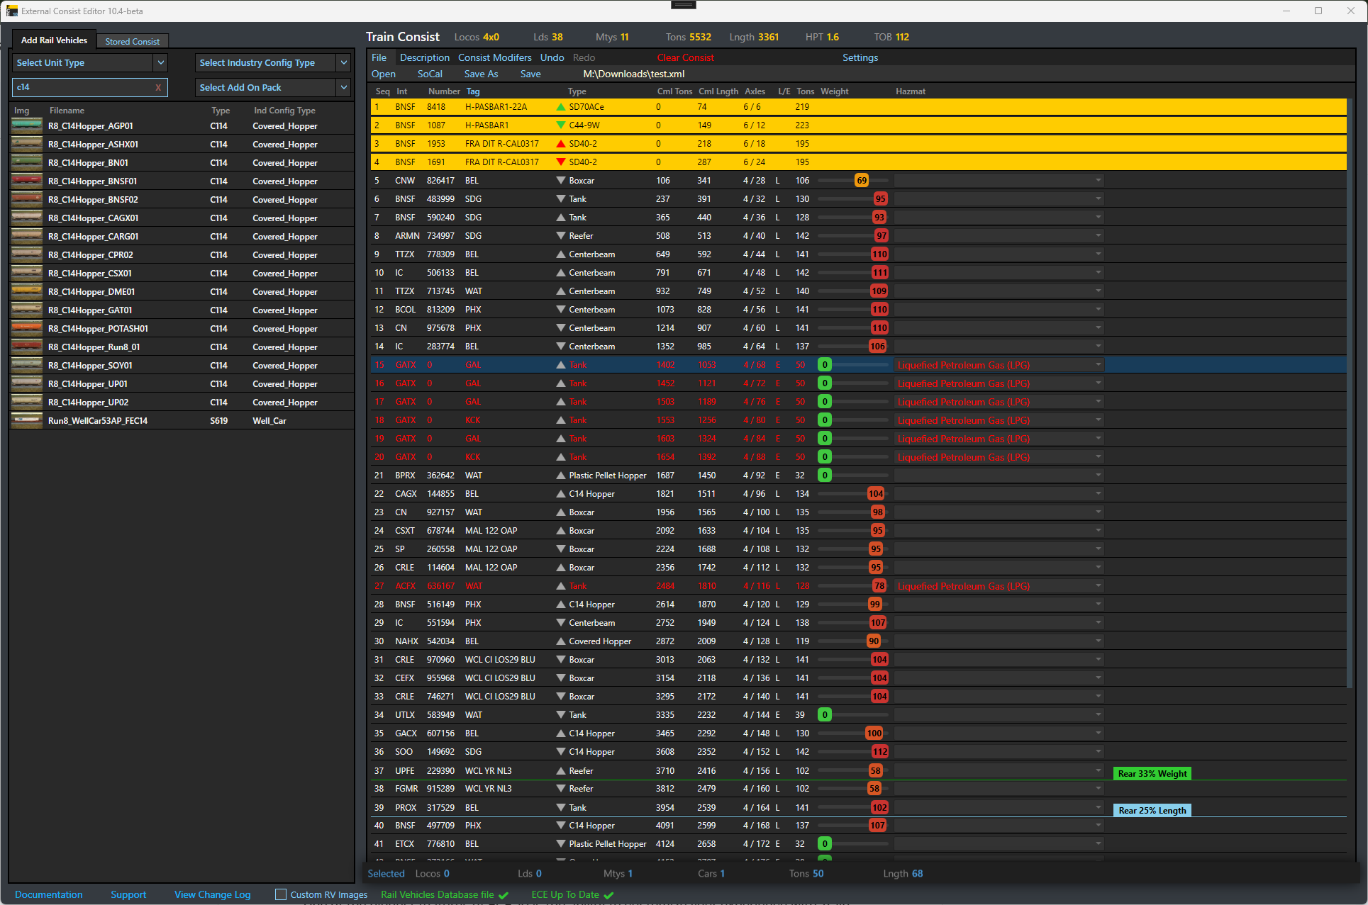Click the direction triangle on CNW Boxcar row

[x=560, y=180]
